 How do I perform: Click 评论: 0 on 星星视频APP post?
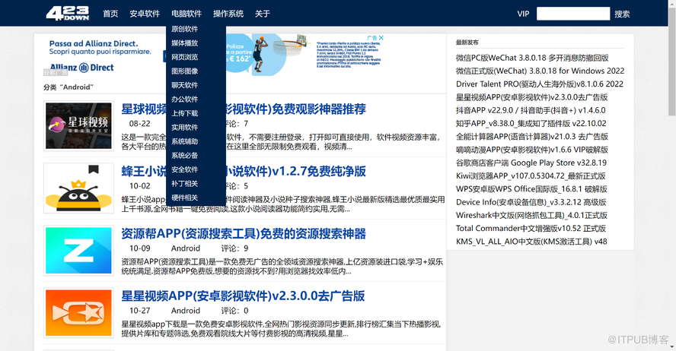pyautogui.click(x=235, y=311)
